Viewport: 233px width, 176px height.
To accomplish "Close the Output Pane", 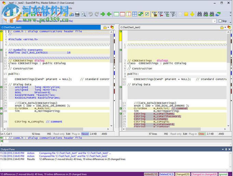I will click(x=230, y=149).
